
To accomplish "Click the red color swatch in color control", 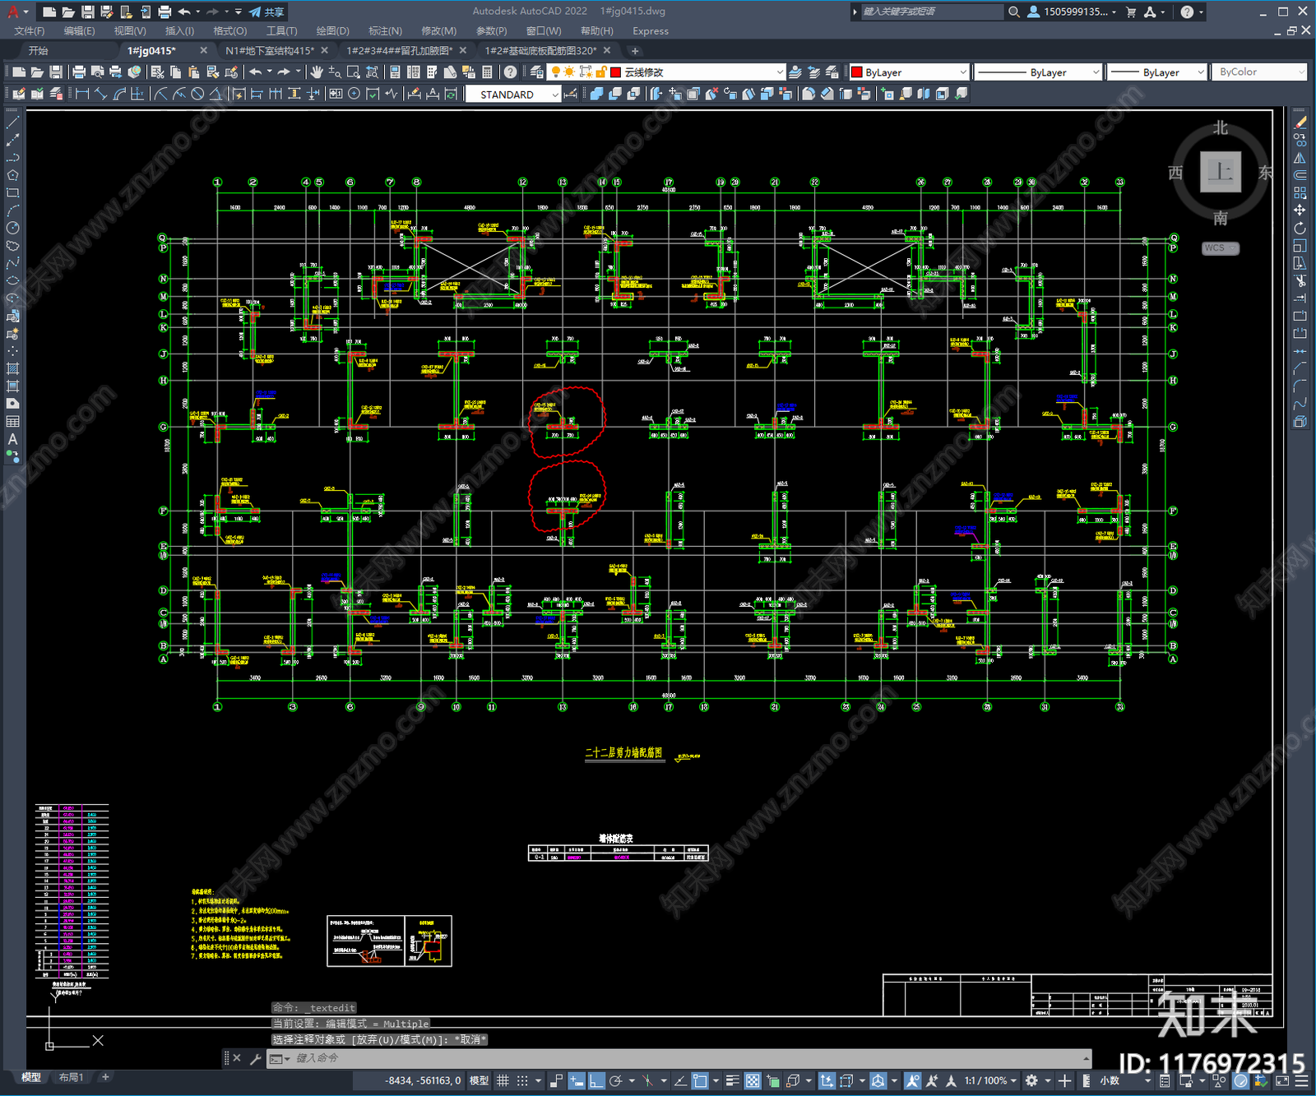I will (856, 72).
